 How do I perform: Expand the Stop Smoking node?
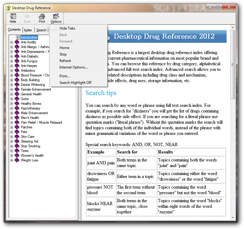click(12, 146)
